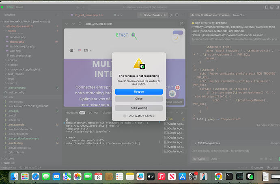This screenshot has height=184, width=280.
Task: Collapse the routes folder
Action: pos(12,31)
